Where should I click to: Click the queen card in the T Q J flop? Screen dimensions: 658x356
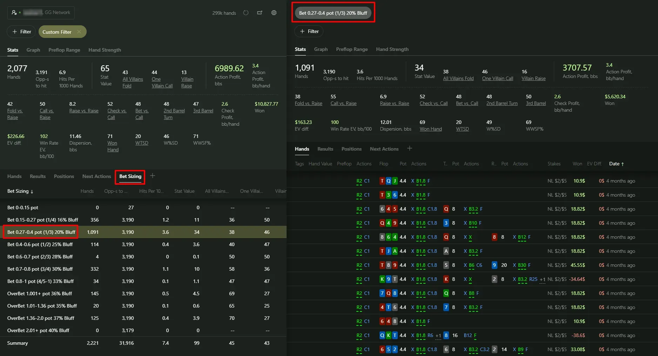388,181
